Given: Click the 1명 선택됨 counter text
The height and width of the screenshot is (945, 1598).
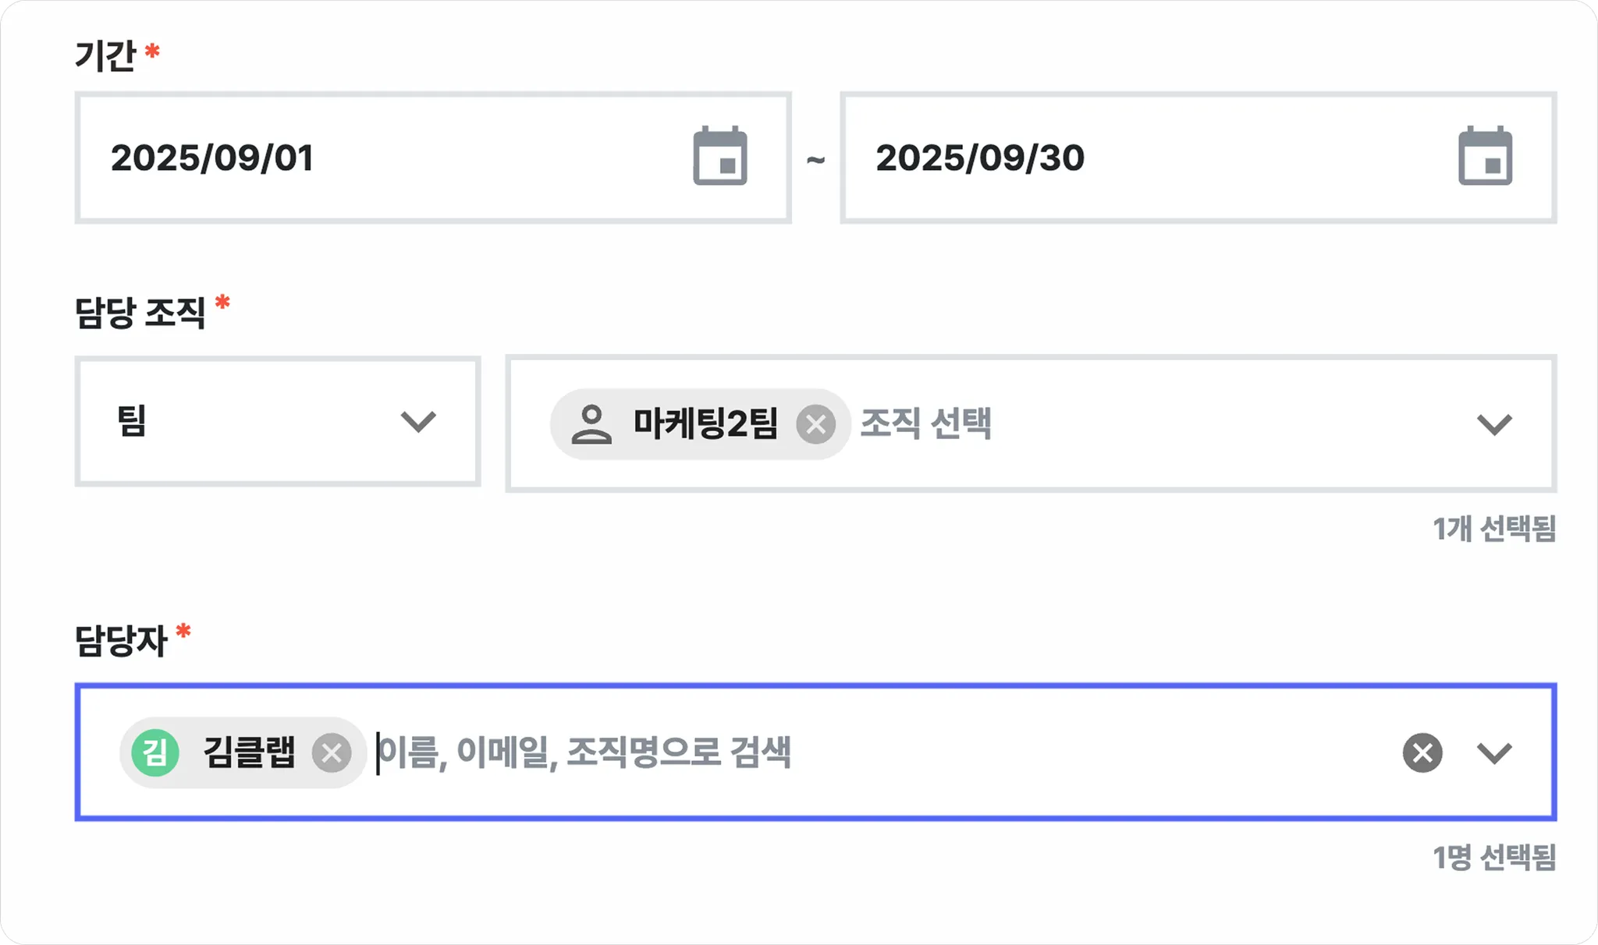Looking at the screenshot, I should click(1494, 858).
